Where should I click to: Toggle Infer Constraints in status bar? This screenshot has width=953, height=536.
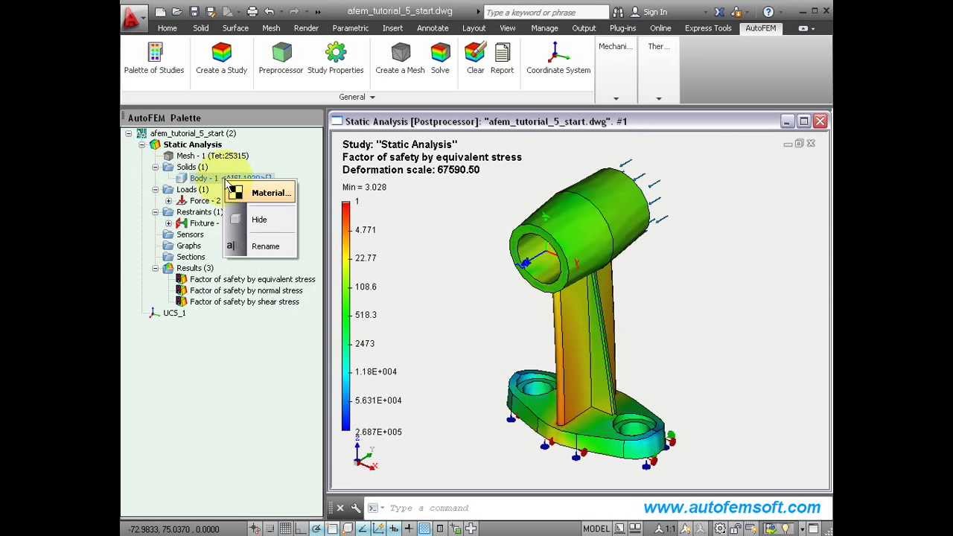254,529
